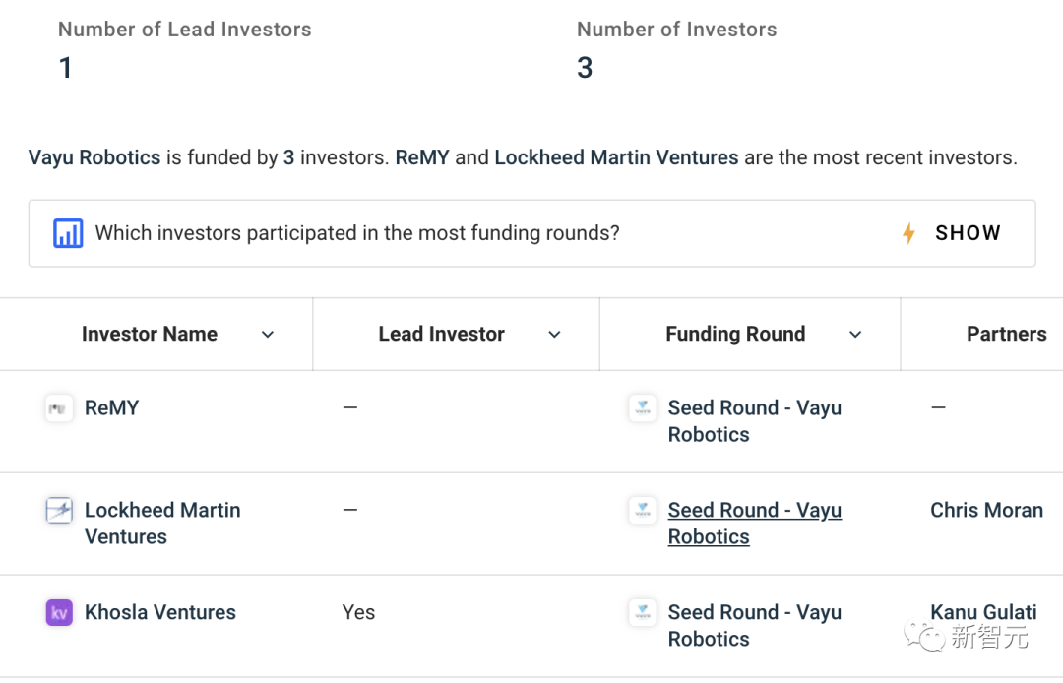The height and width of the screenshot is (683, 1063).
Task: Click the most funding rounds question text
Action: [x=357, y=234]
